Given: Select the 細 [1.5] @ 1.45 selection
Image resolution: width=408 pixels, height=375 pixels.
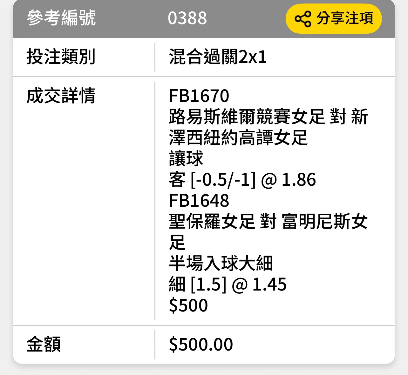Looking at the screenshot, I should 228,284.
